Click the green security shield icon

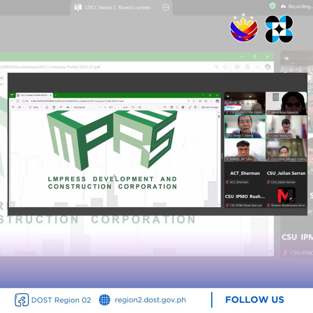pyautogui.click(x=272, y=6)
